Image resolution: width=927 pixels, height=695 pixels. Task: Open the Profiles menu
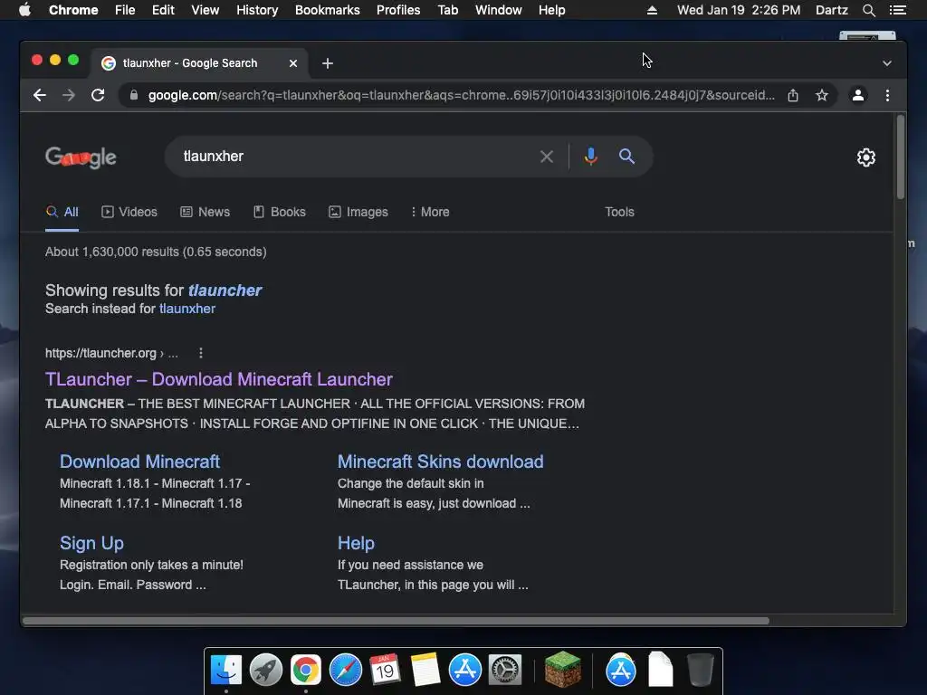click(x=398, y=10)
